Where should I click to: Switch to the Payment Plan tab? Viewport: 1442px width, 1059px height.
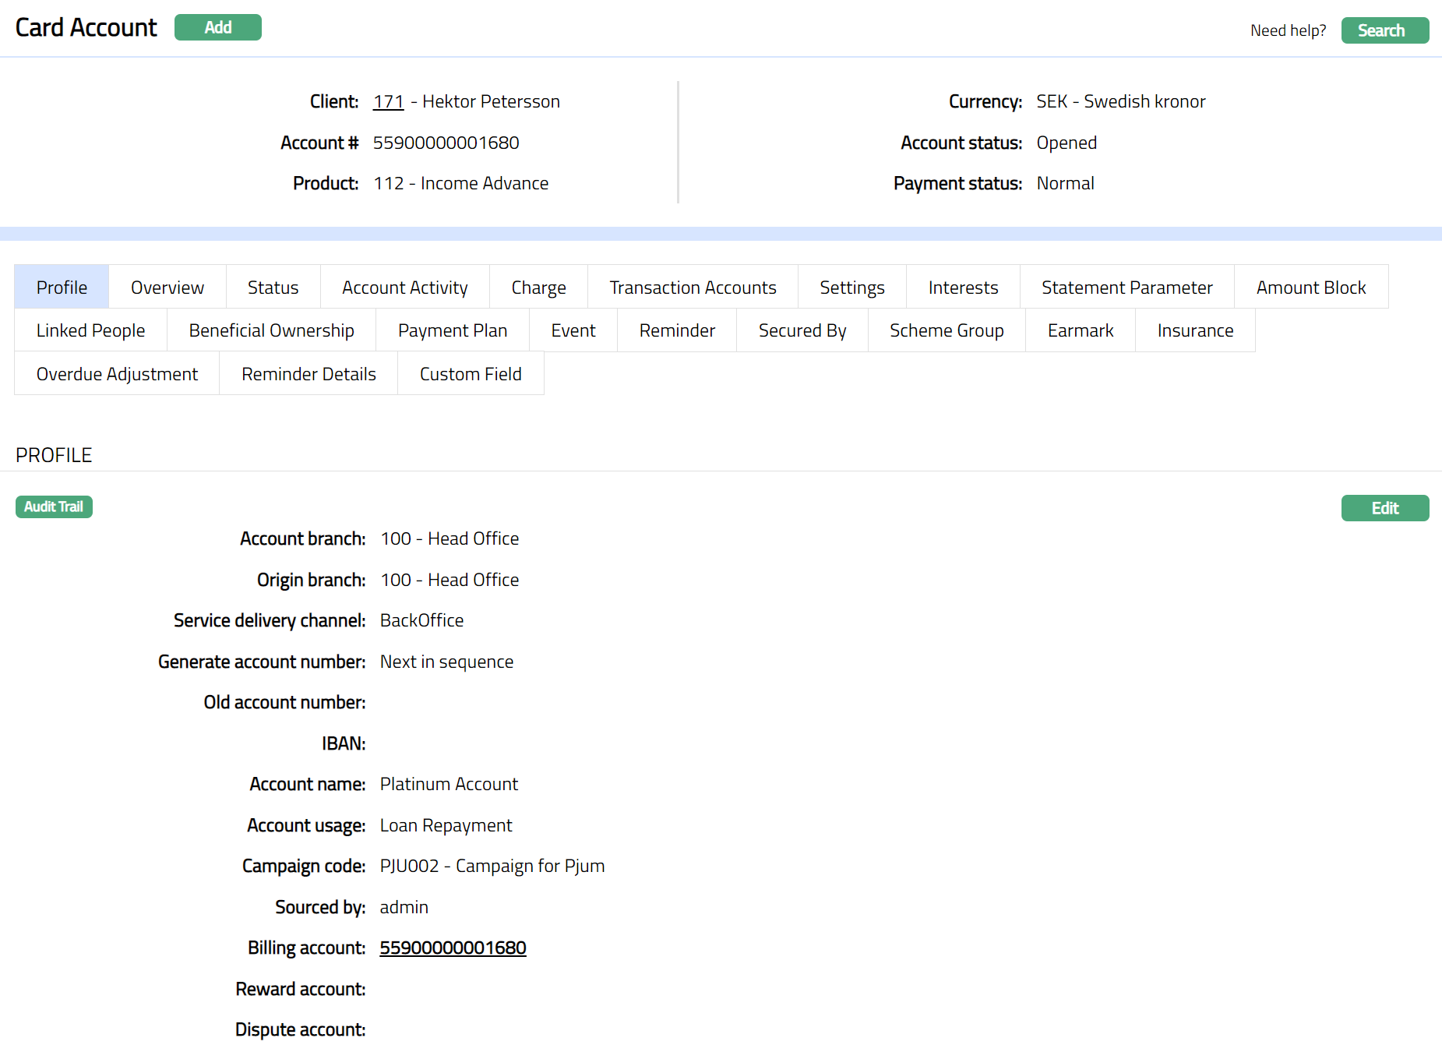click(452, 330)
